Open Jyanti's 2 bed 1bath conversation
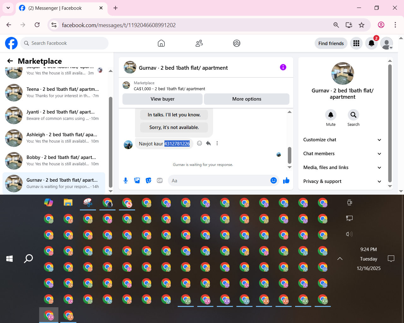 pos(54,115)
